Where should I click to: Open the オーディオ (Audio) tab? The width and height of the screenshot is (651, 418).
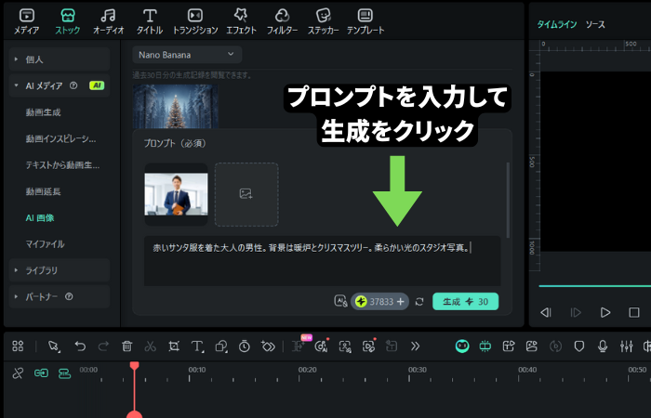coord(109,21)
